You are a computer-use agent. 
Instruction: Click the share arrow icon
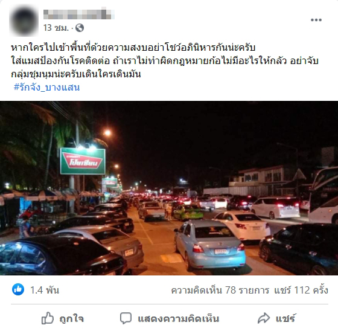point(264,318)
